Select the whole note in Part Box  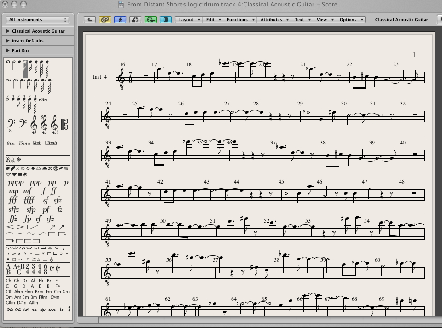tap(8, 62)
